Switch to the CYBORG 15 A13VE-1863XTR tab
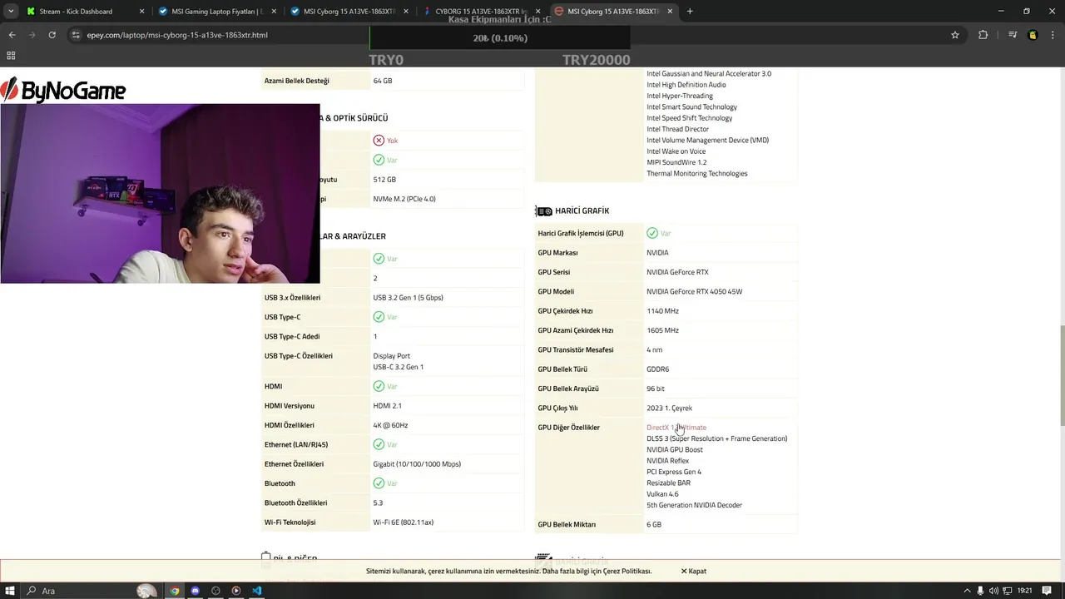This screenshot has width=1065, height=599. [x=482, y=12]
